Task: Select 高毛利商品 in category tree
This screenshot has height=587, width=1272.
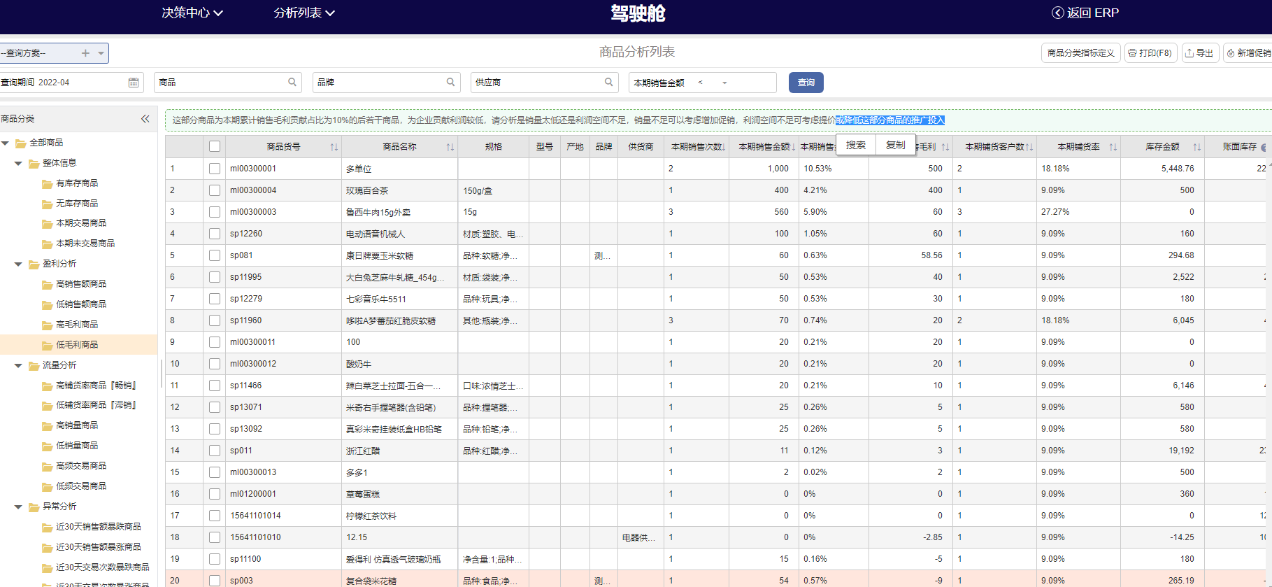Action: pyautogui.click(x=77, y=325)
